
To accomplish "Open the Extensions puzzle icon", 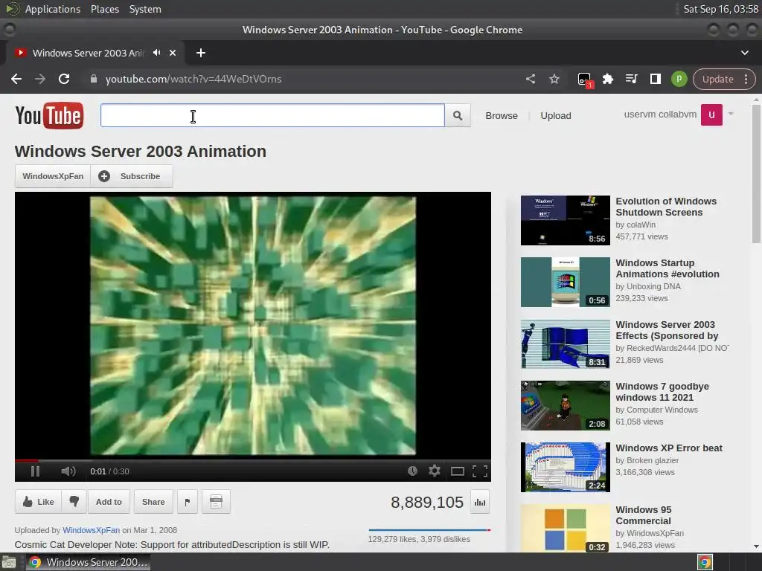I will 607,79.
